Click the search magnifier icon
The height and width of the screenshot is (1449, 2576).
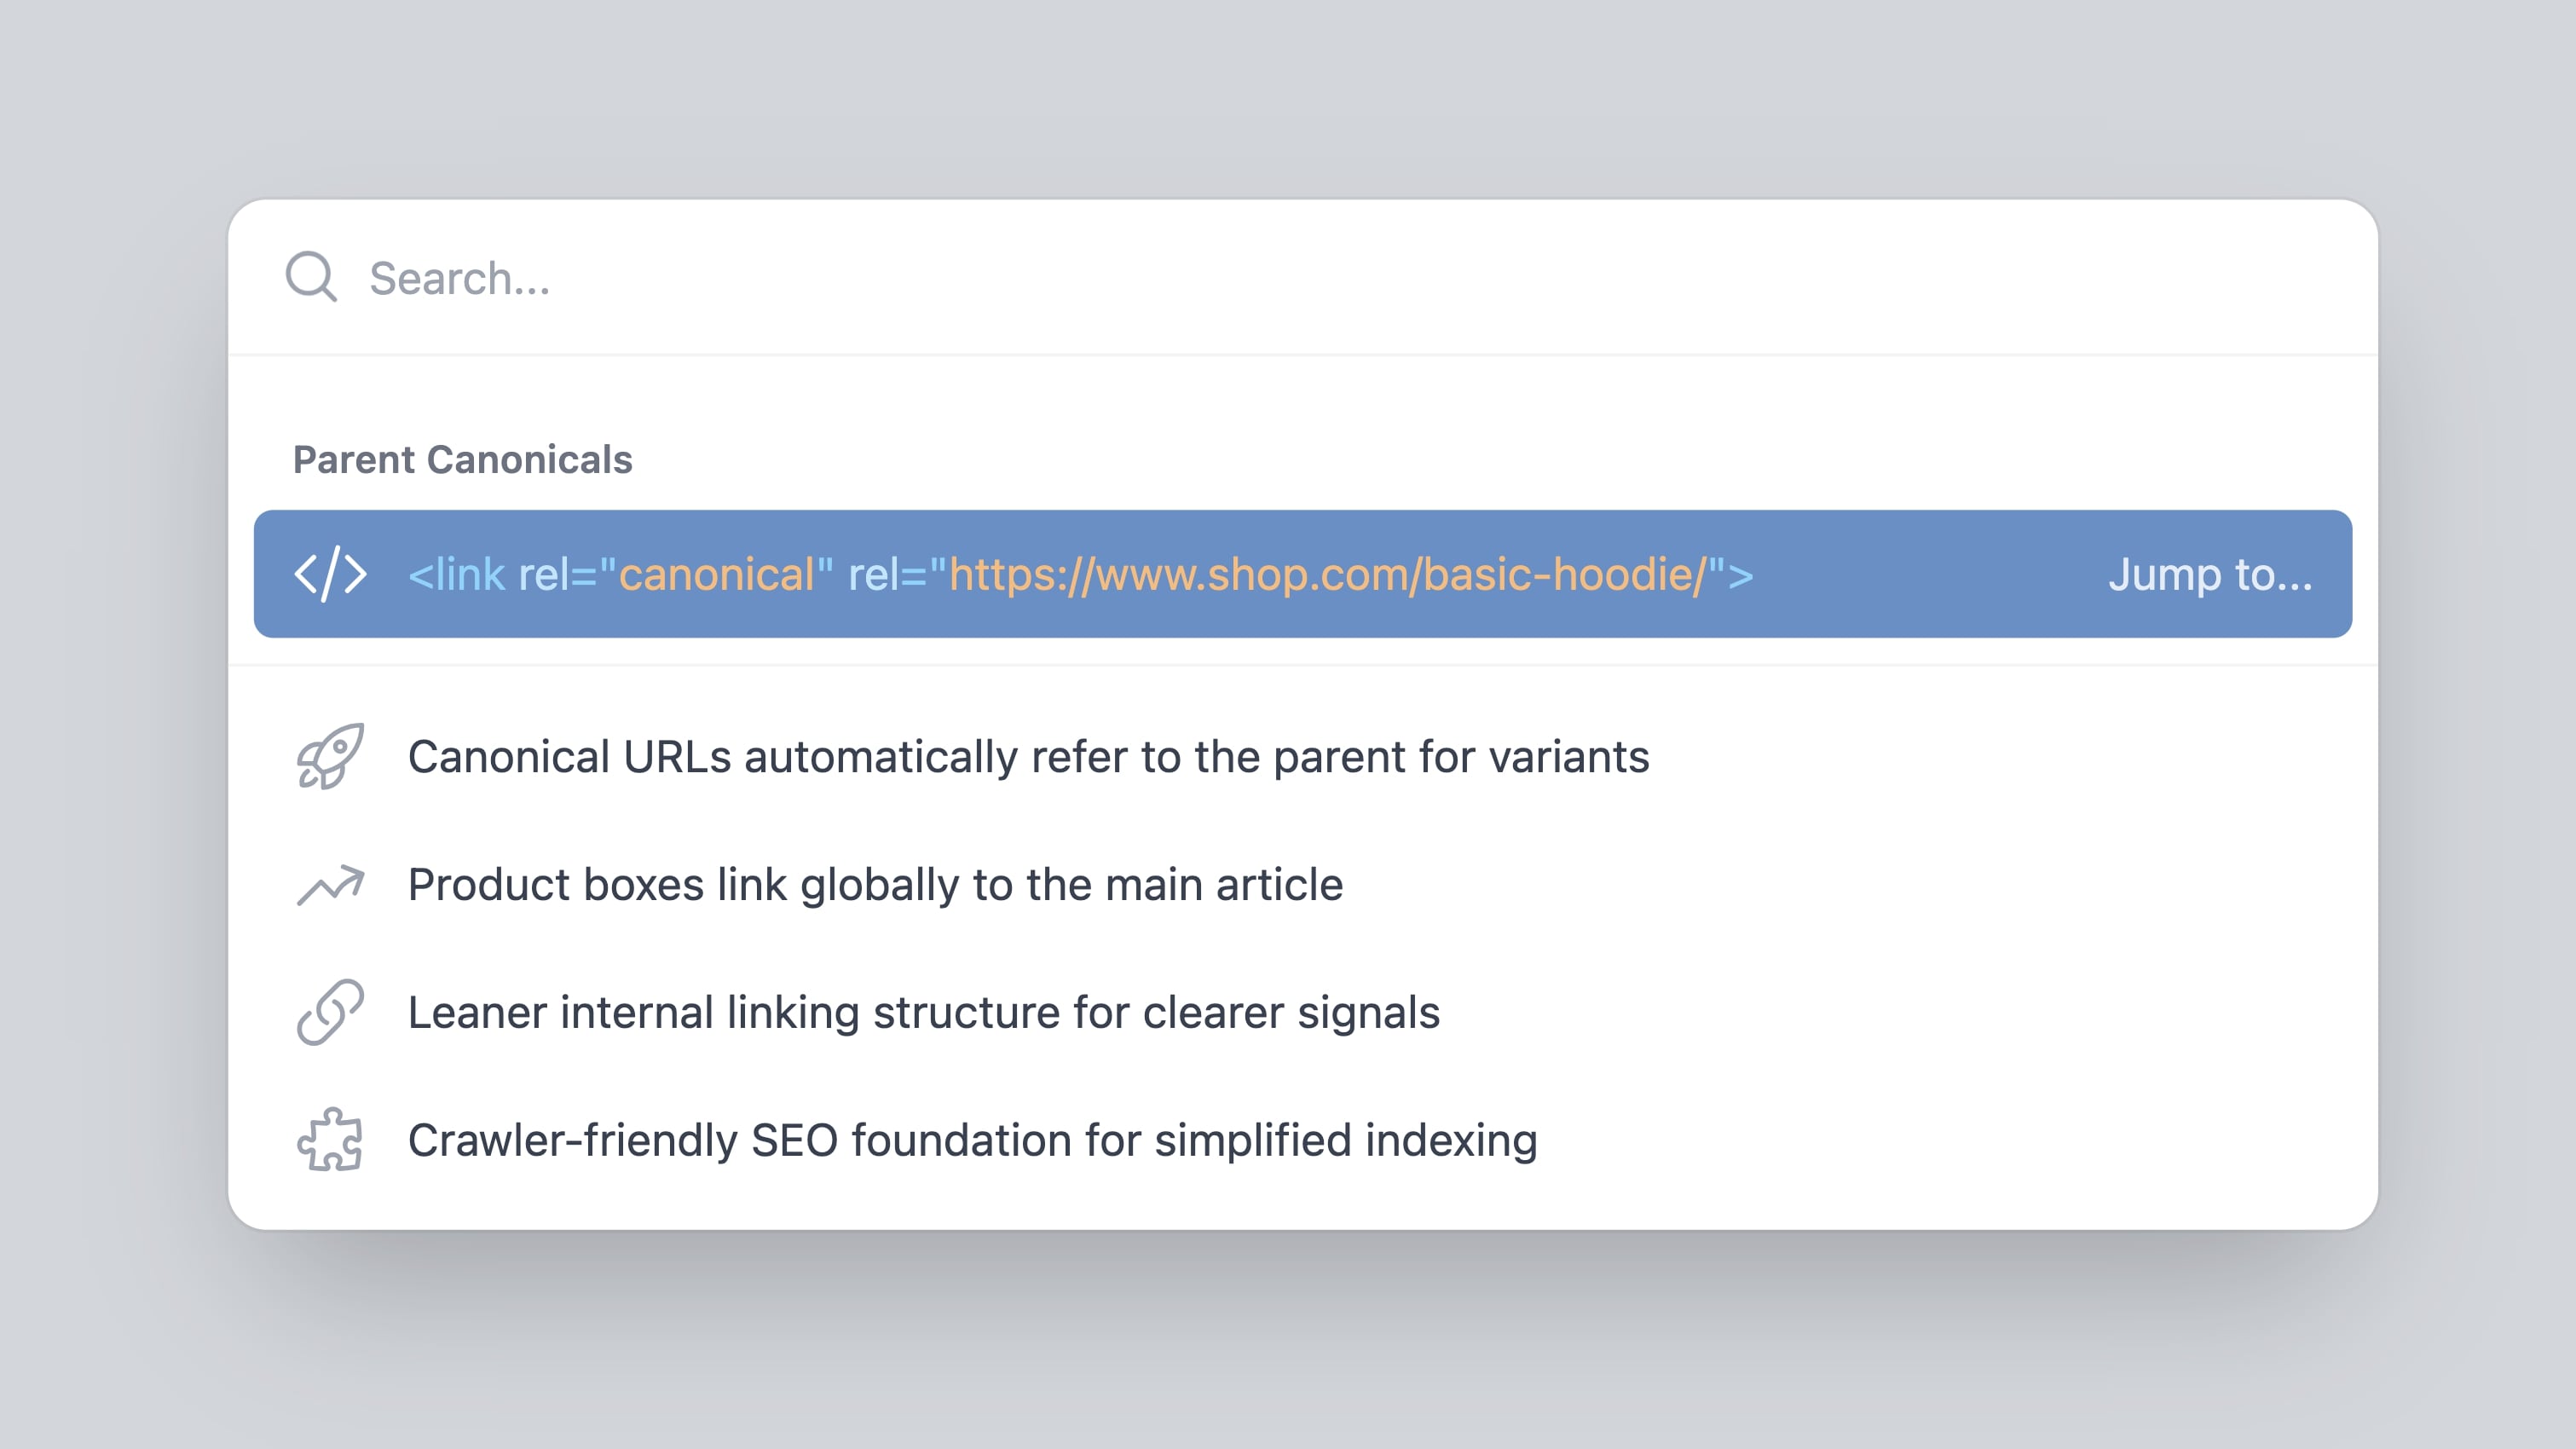coord(311,278)
